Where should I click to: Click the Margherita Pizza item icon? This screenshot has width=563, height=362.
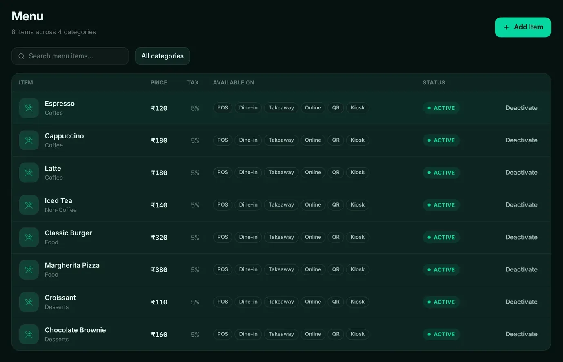pyautogui.click(x=29, y=270)
